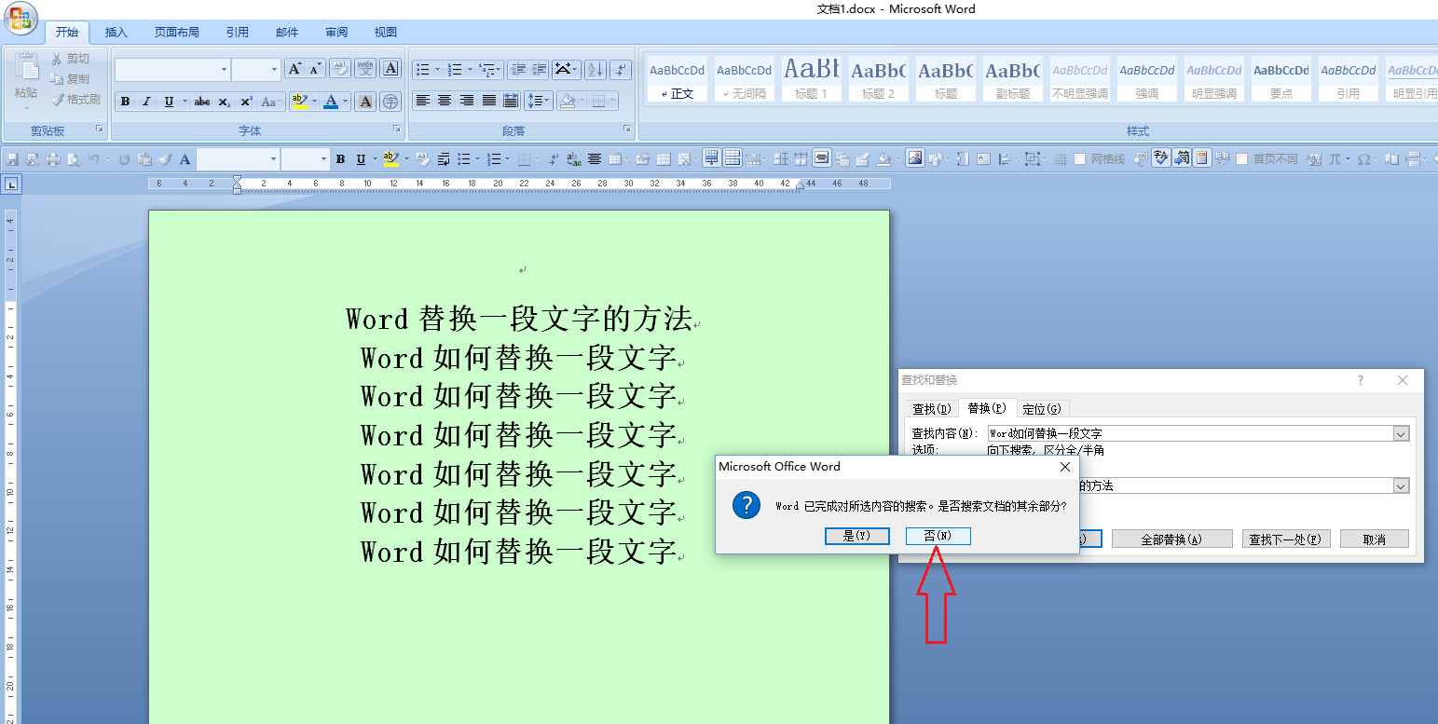Click the Enclose Characters (字) icon
The height and width of the screenshot is (724, 1438).
click(391, 102)
